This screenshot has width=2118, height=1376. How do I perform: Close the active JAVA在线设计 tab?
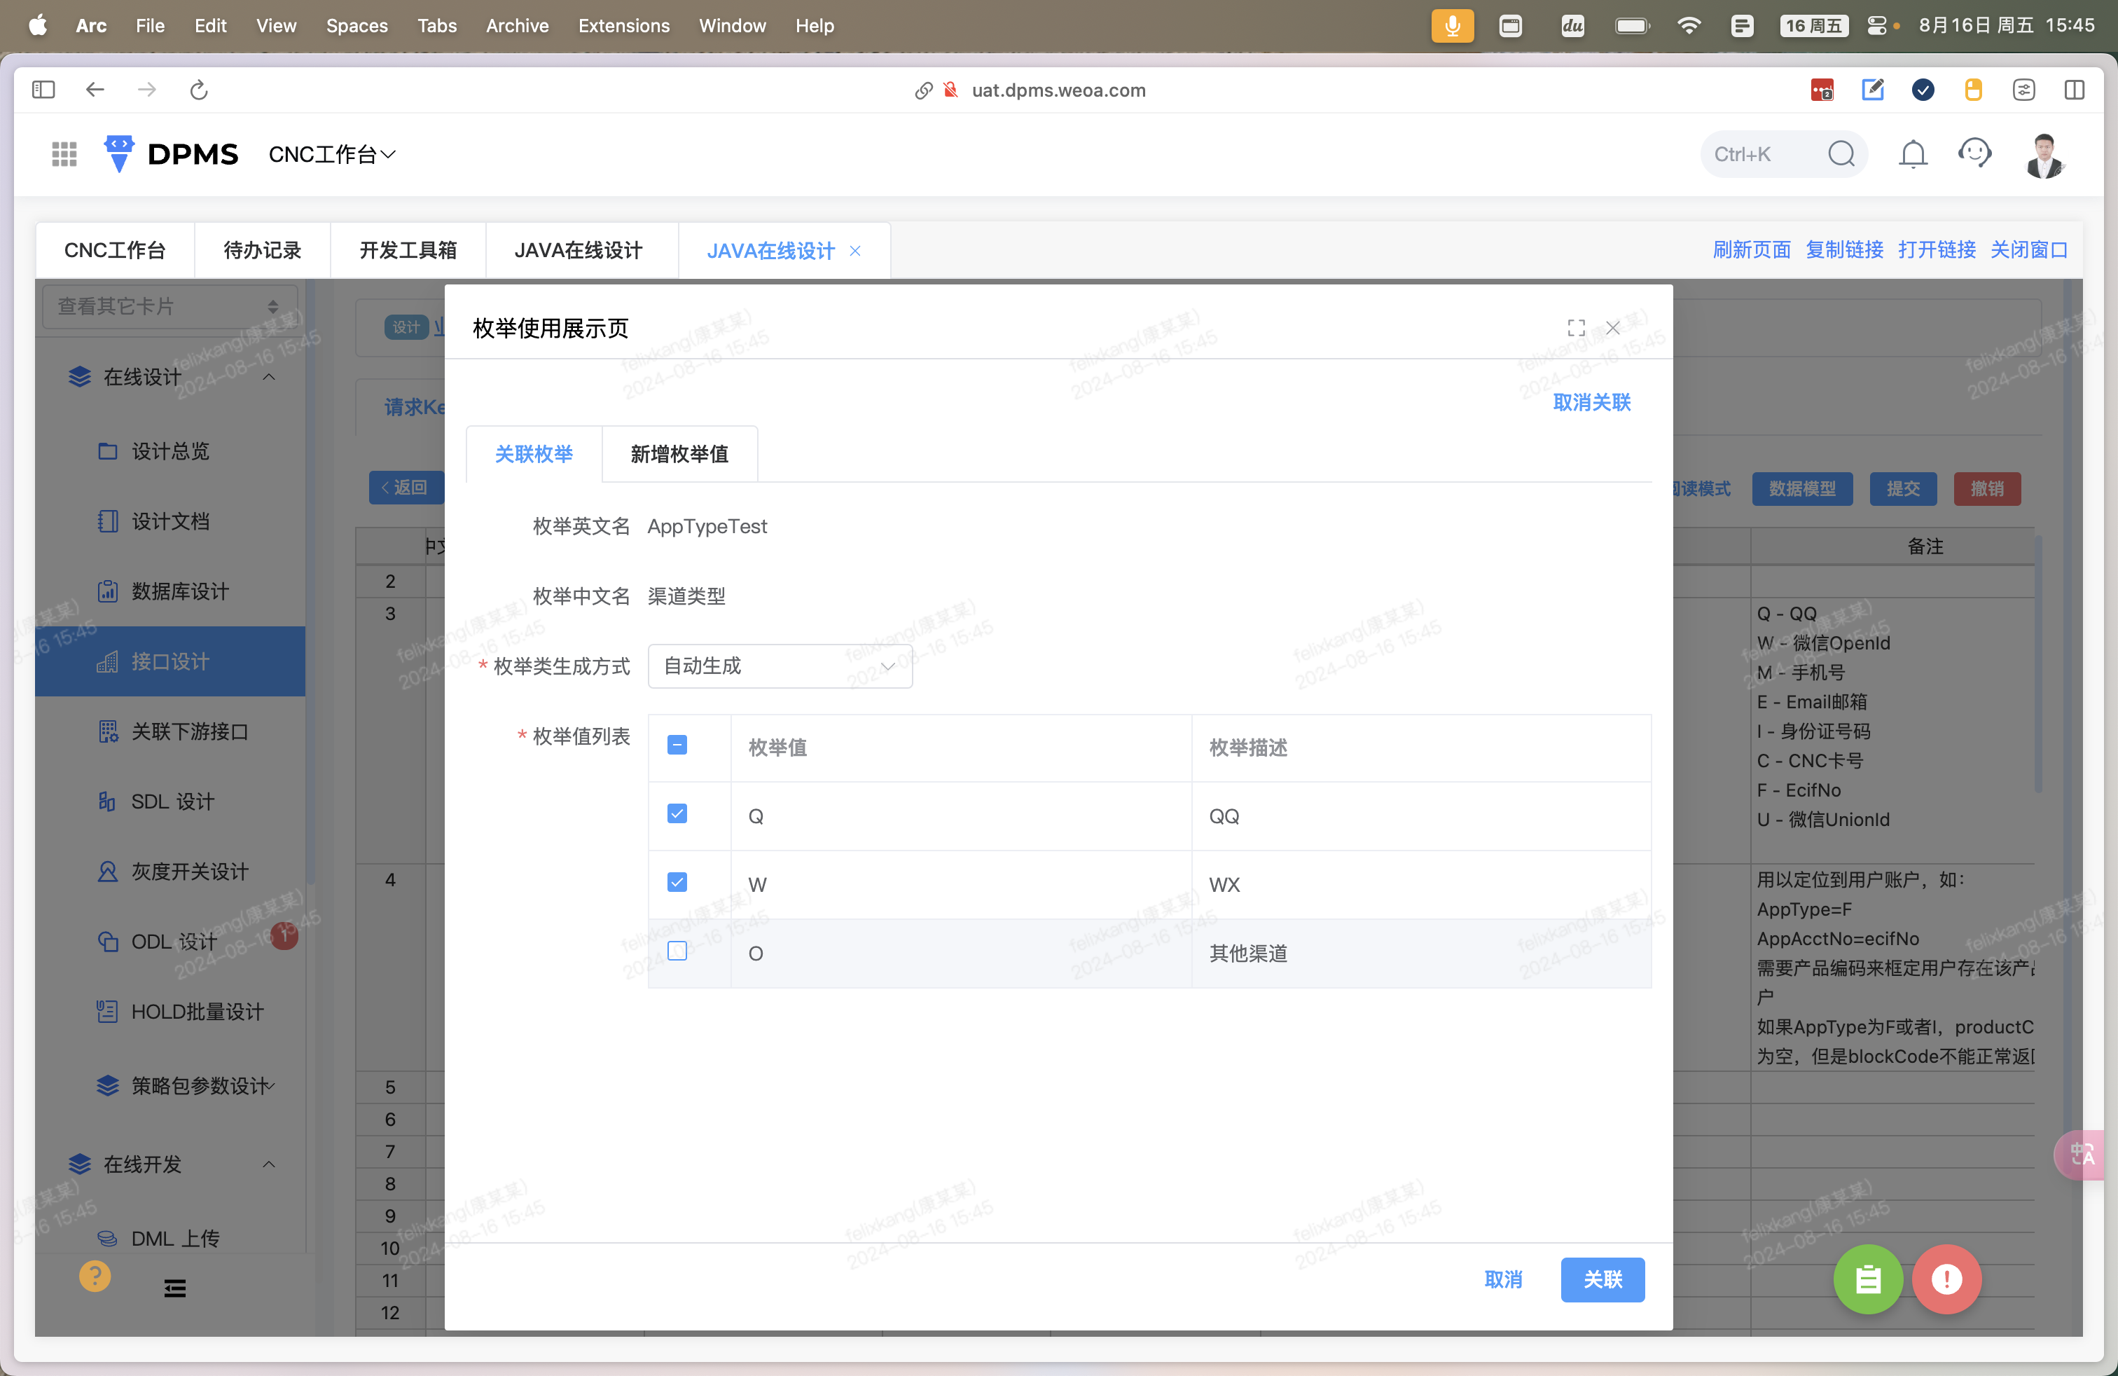point(855,251)
